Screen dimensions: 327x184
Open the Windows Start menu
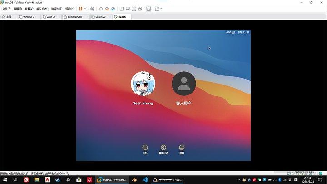coord(5,179)
